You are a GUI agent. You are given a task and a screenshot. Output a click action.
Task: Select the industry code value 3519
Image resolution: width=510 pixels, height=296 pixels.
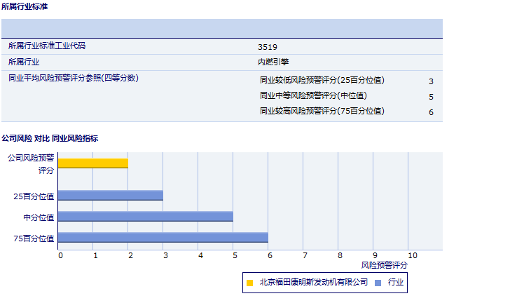(267, 46)
